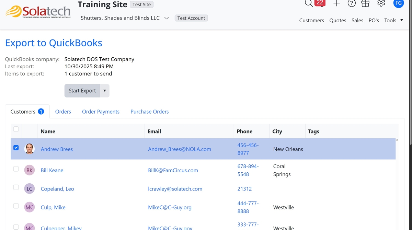Open Andrew Brees customer link
This screenshot has width=412, height=230.
click(x=57, y=149)
